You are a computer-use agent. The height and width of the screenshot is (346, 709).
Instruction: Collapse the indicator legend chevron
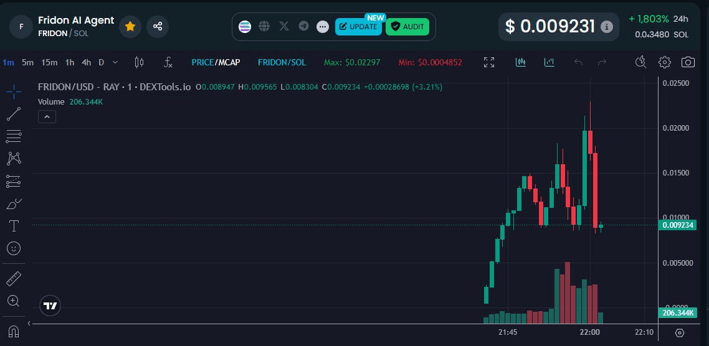tap(47, 117)
